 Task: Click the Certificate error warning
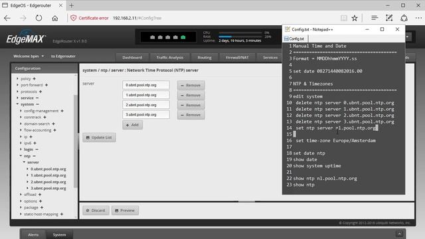(90, 18)
